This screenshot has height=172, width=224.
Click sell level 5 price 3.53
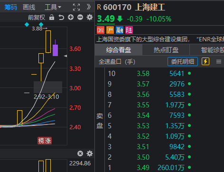143,126
